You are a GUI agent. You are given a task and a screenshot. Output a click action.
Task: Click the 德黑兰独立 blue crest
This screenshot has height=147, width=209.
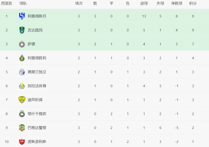click(x=22, y=72)
